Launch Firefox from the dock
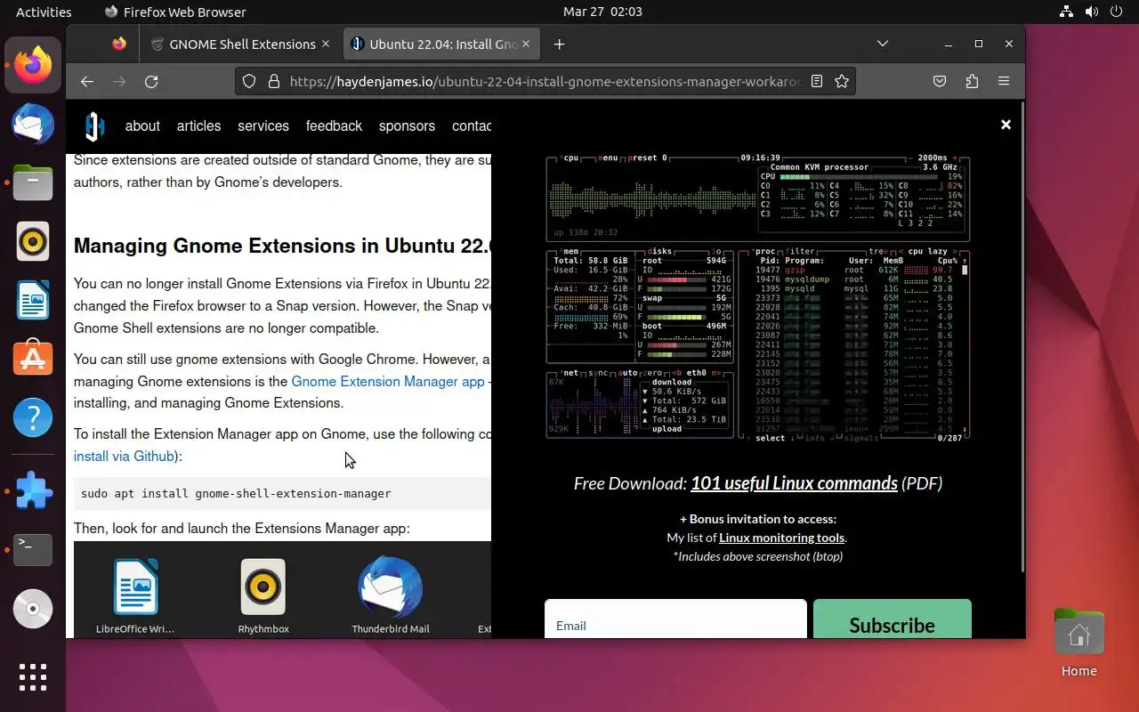 click(x=33, y=64)
